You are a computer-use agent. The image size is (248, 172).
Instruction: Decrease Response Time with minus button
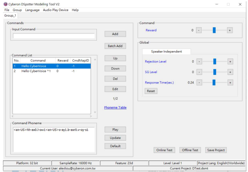pos(199,83)
